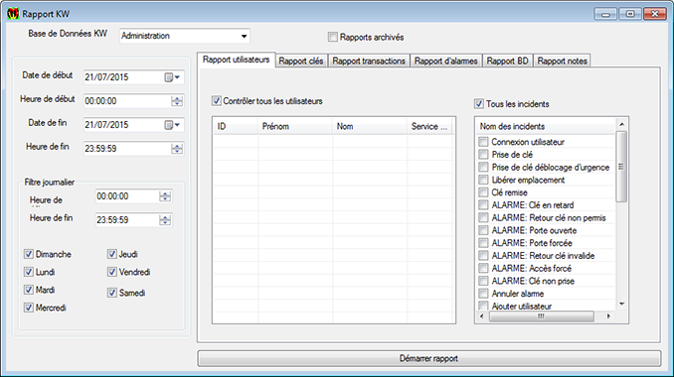
Task: Uncheck Contrôler tous les utilisateurs
Action: click(216, 101)
